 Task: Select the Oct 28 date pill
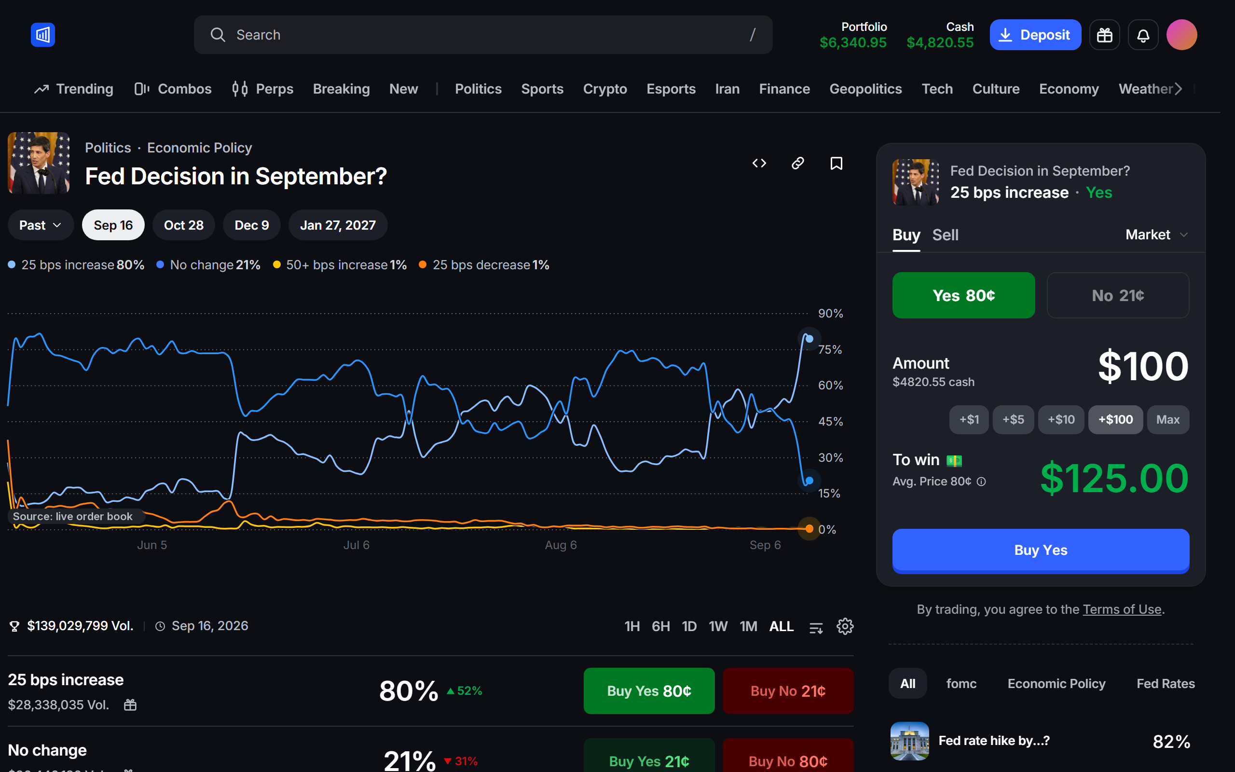tap(184, 225)
